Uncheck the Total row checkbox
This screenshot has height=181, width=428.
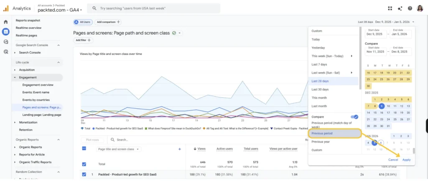point(84,164)
